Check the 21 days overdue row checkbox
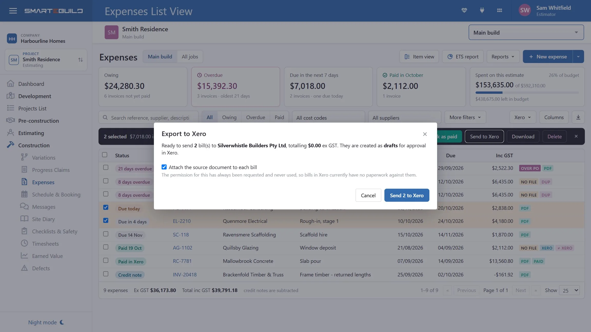 tap(106, 168)
